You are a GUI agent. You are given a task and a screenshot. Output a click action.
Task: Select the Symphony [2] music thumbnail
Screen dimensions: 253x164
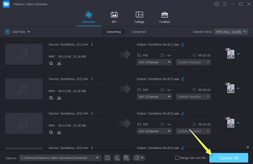click(x=24, y=89)
